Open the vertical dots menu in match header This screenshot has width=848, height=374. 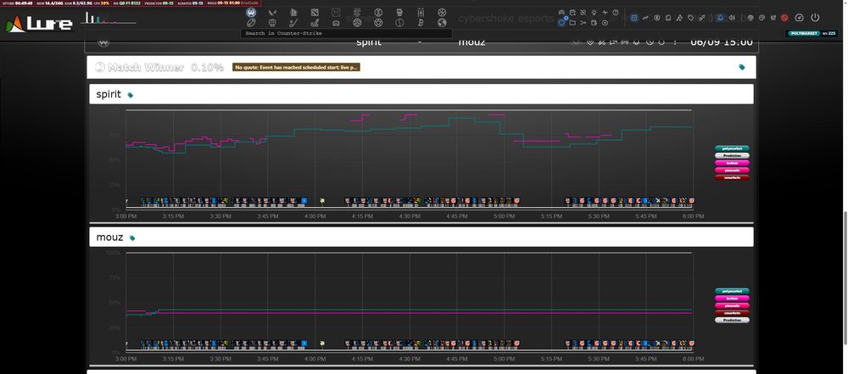coord(675,42)
